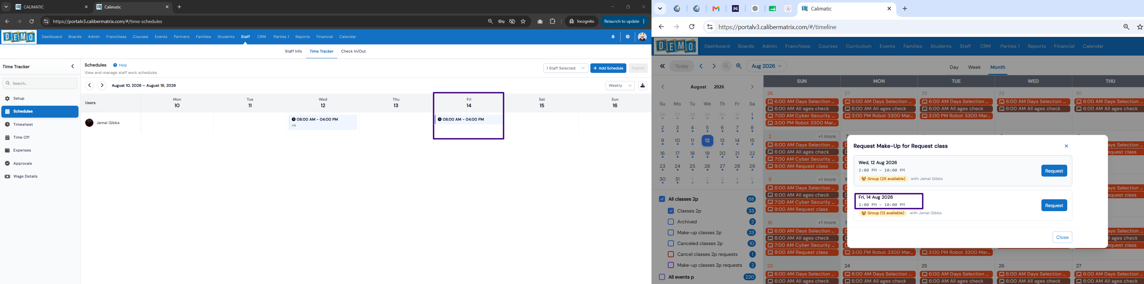Image resolution: width=1144 pixels, height=284 pixels.
Task: Open Partners menu in the left window
Action: (182, 37)
